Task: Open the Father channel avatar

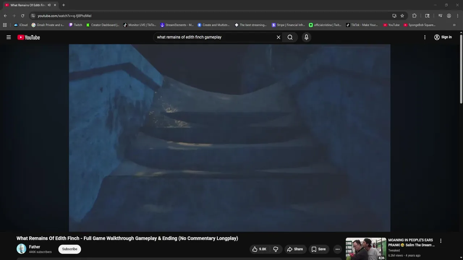Action: [21, 249]
